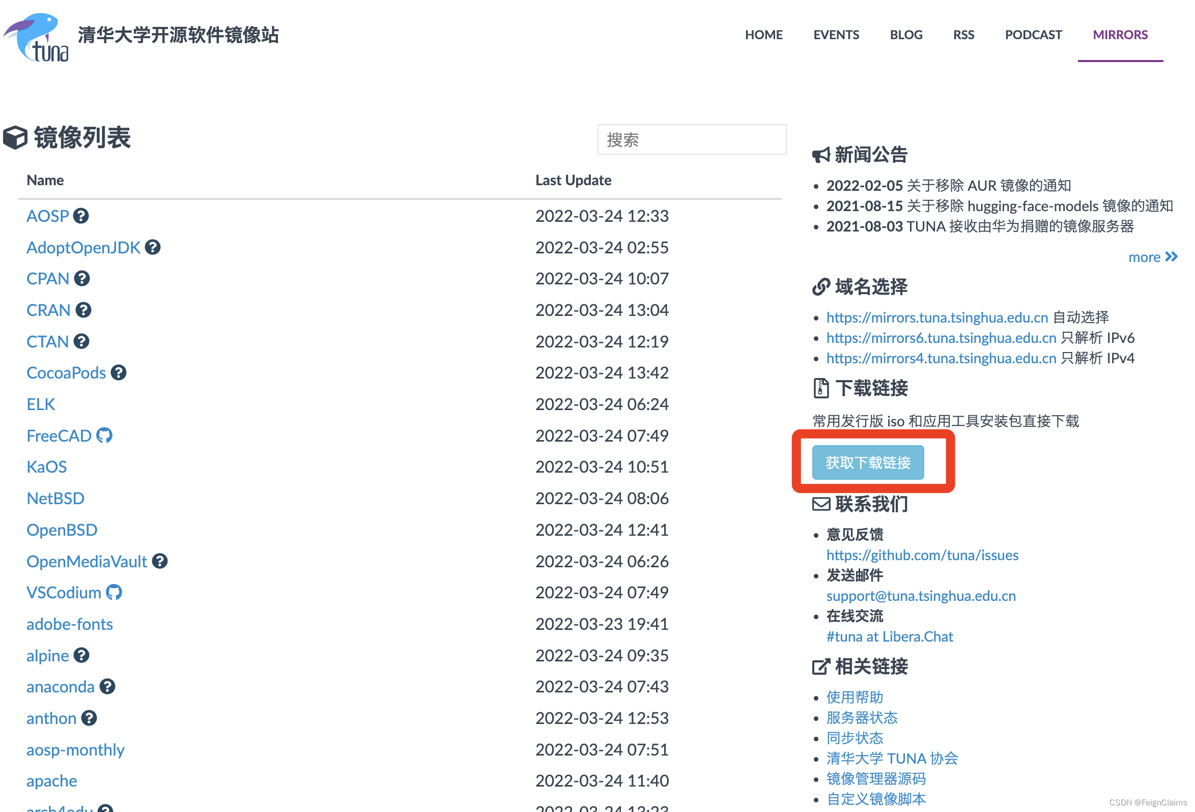This screenshot has width=1195, height=812.
Task: Click the more double-chevron arrow icon
Action: tap(1172, 256)
